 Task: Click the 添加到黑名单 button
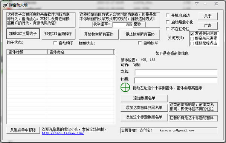(144, 98)
